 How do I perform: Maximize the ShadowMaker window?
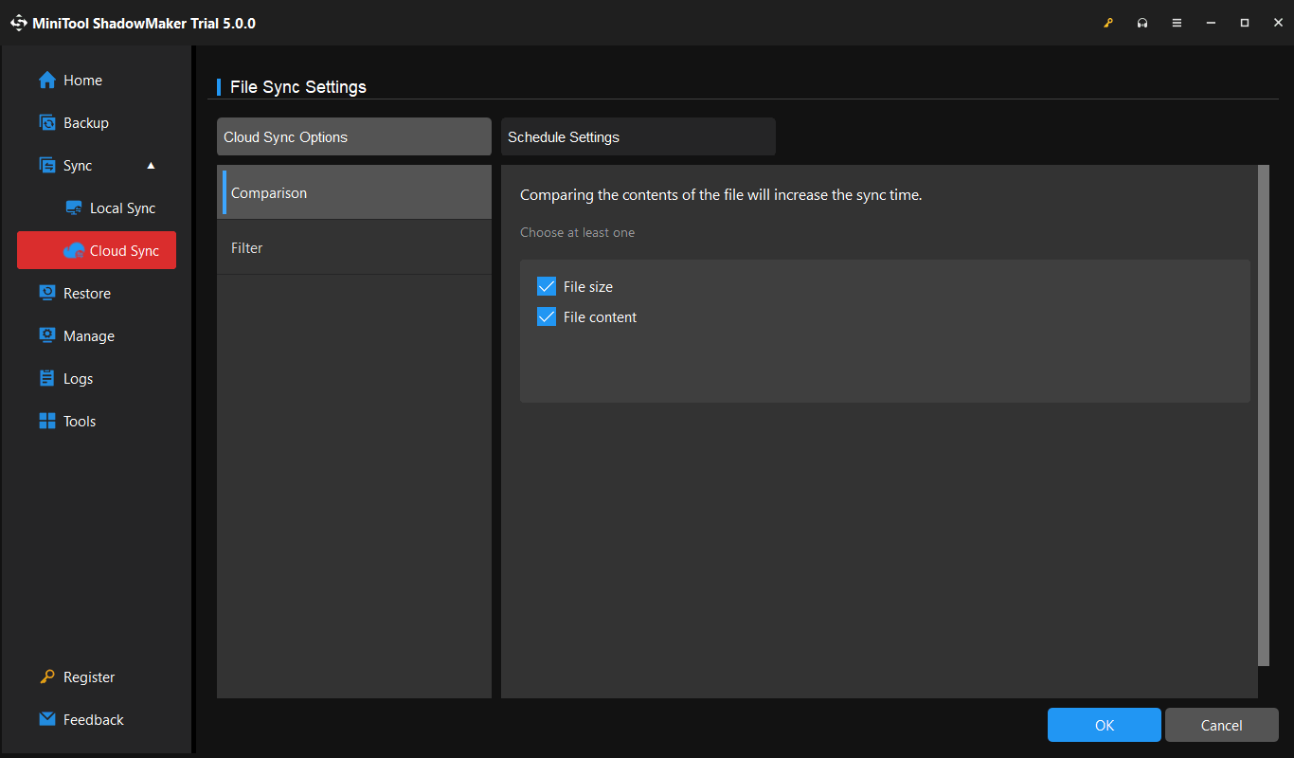pyautogui.click(x=1245, y=23)
